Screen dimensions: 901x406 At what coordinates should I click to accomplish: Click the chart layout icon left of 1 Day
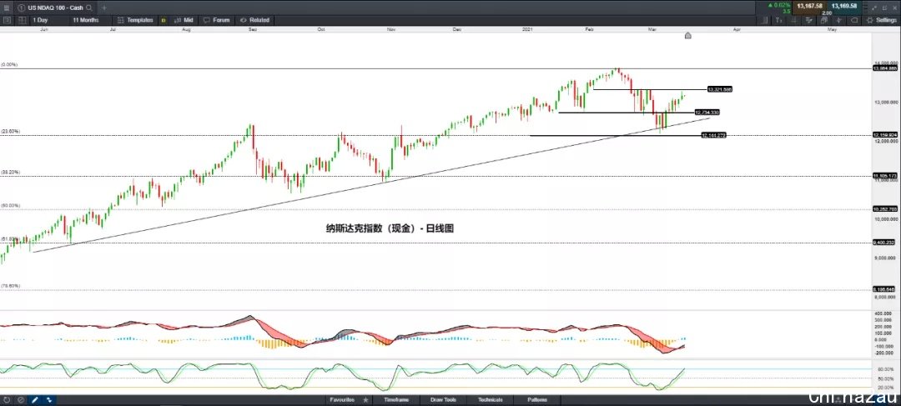22,20
